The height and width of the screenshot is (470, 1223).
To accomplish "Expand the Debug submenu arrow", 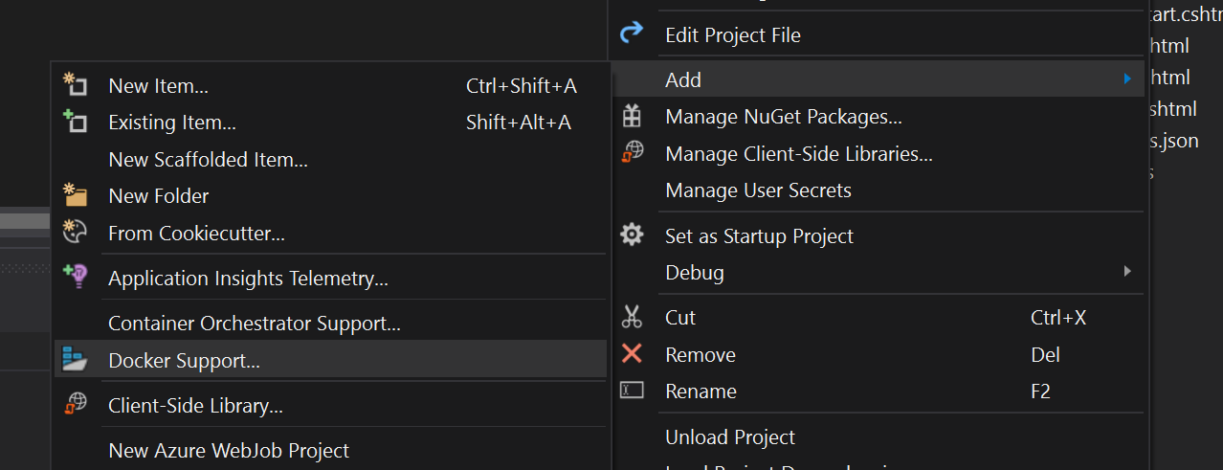I will tap(1128, 272).
